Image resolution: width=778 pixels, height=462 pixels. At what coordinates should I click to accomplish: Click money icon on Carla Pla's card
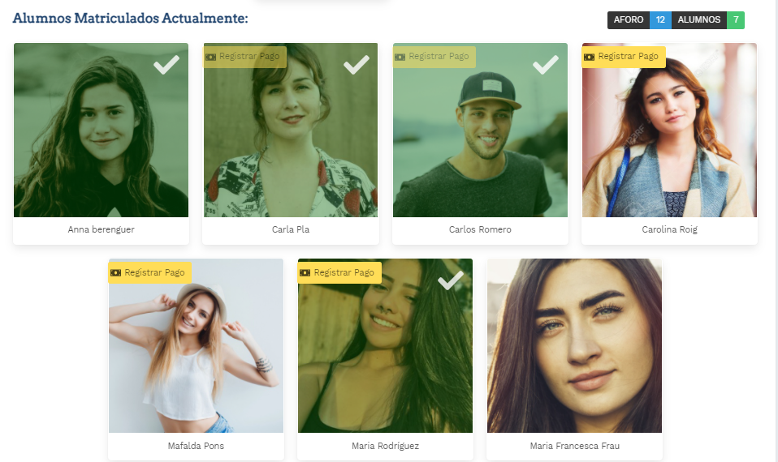pyautogui.click(x=211, y=57)
